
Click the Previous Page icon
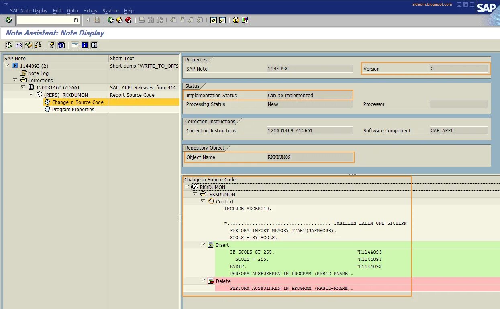click(182, 20)
